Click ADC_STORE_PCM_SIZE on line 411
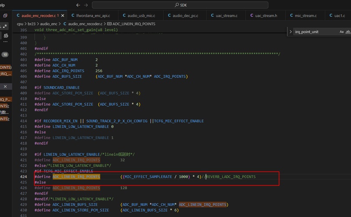 coord(73,104)
